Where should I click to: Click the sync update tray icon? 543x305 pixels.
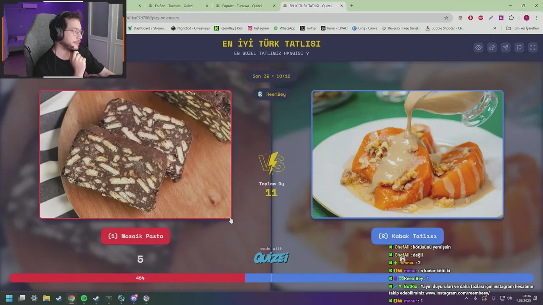[484, 298]
